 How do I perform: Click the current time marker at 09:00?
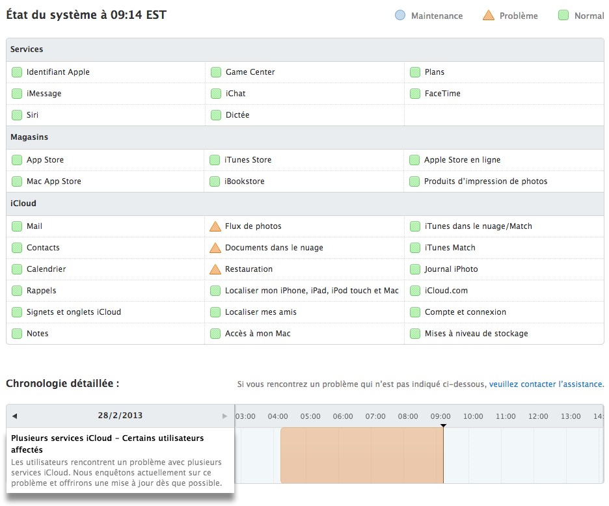(443, 425)
